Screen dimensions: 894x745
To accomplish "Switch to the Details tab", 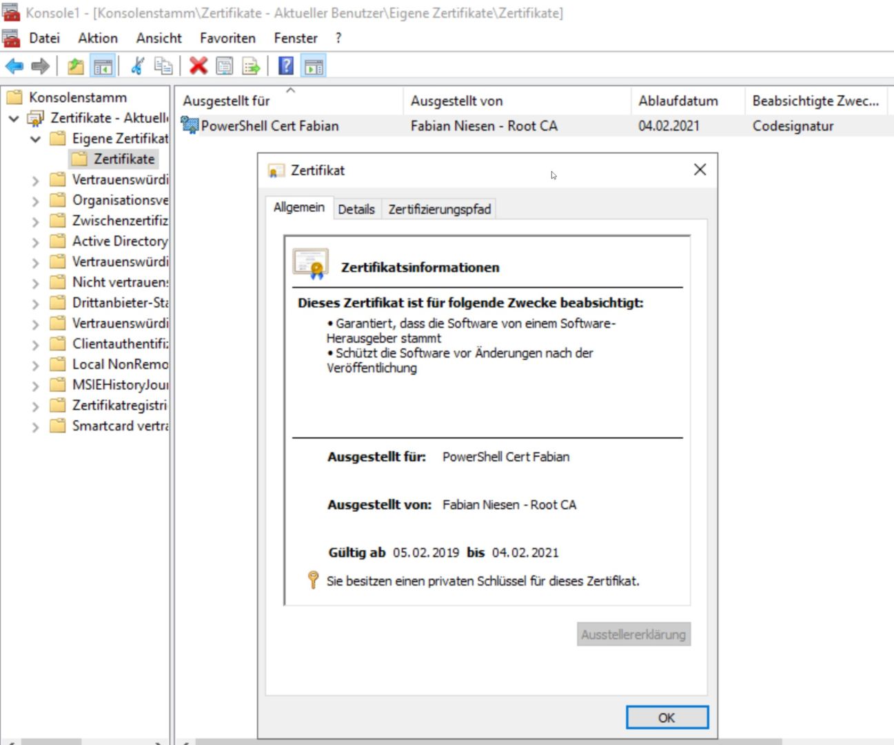I will click(356, 209).
